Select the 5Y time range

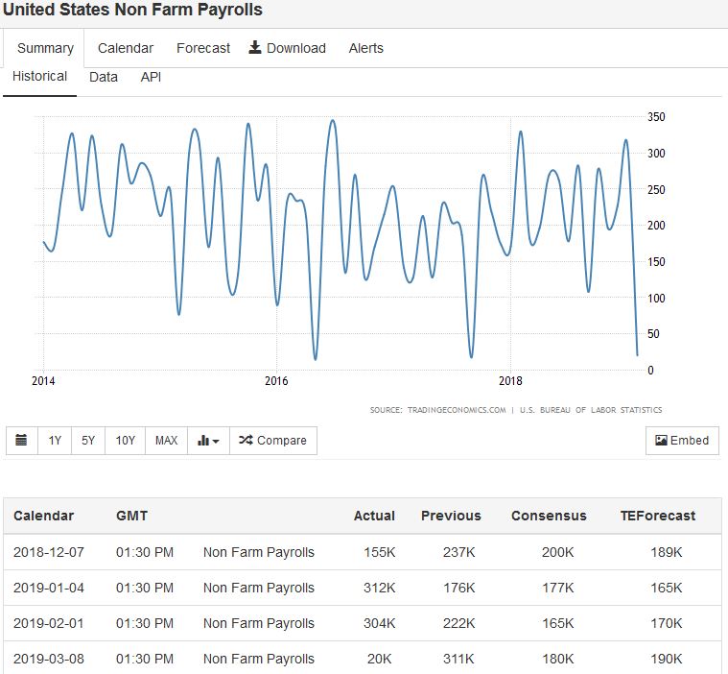pos(88,441)
